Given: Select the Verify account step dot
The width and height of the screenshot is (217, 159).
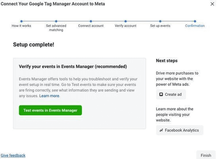Looking at the screenshot, I should (125, 21).
